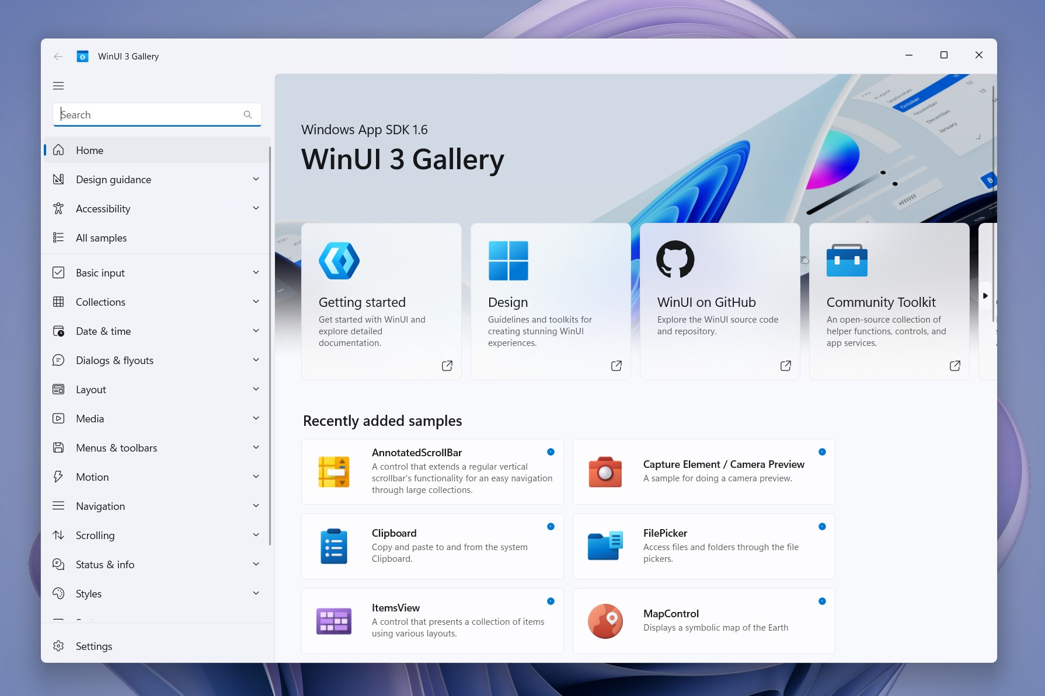Click the toolbox icon on Community Toolkit card
Image resolution: width=1045 pixels, height=696 pixels.
[x=847, y=261]
